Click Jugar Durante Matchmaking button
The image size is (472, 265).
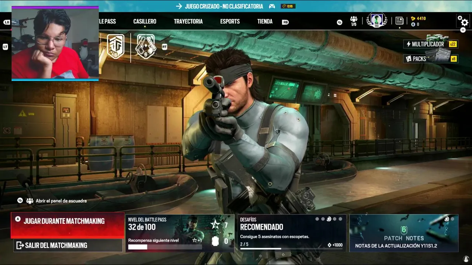point(67,226)
